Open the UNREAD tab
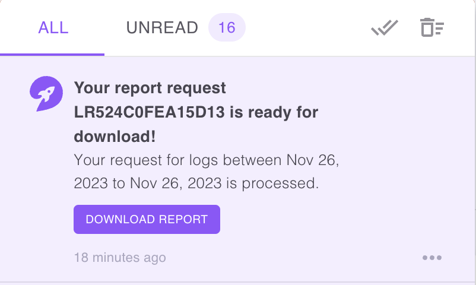 coord(162,28)
